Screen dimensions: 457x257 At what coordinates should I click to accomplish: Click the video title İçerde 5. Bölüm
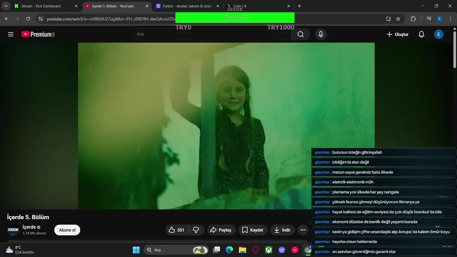click(x=28, y=217)
